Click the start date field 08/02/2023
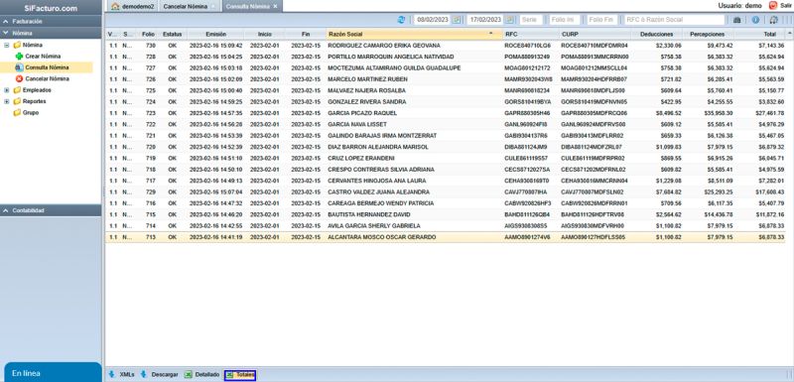Viewport: 794px width, 382px height. tap(433, 20)
